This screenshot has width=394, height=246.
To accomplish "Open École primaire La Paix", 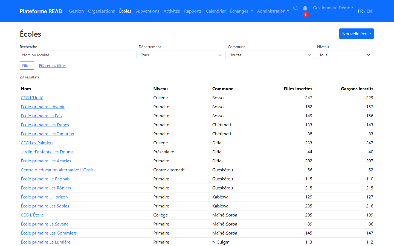I will [42, 116].
